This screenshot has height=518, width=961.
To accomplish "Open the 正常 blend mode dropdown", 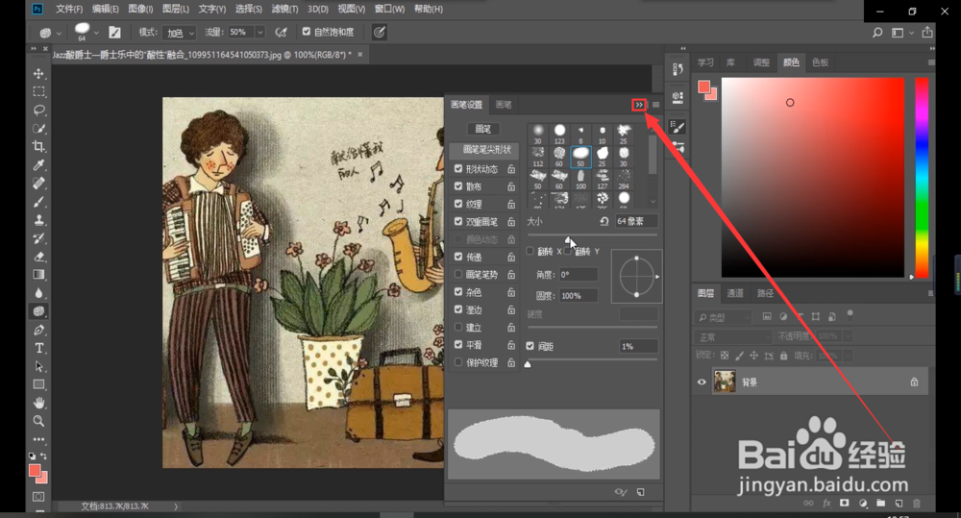I will [x=733, y=336].
